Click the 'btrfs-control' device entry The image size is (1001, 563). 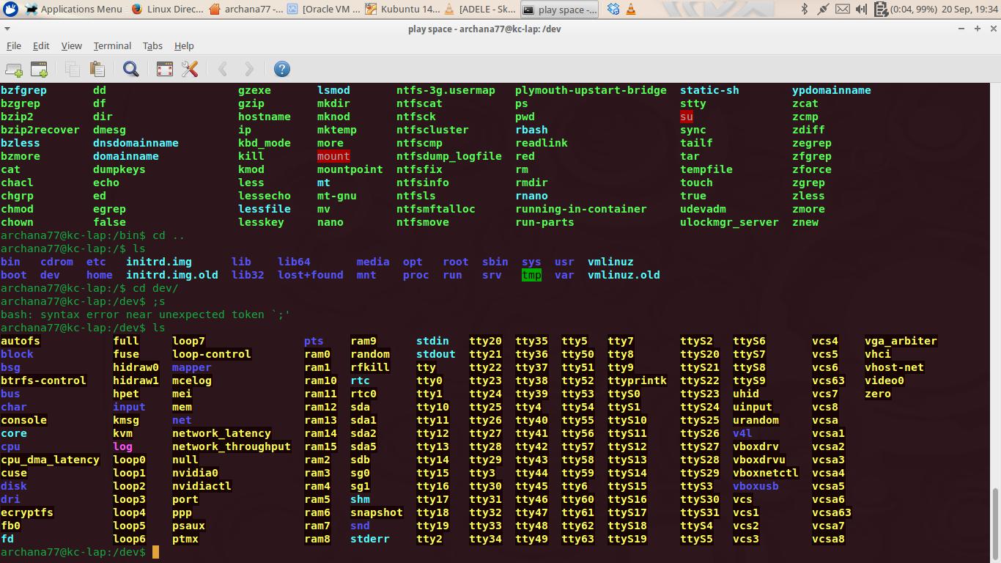coord(43,380)
